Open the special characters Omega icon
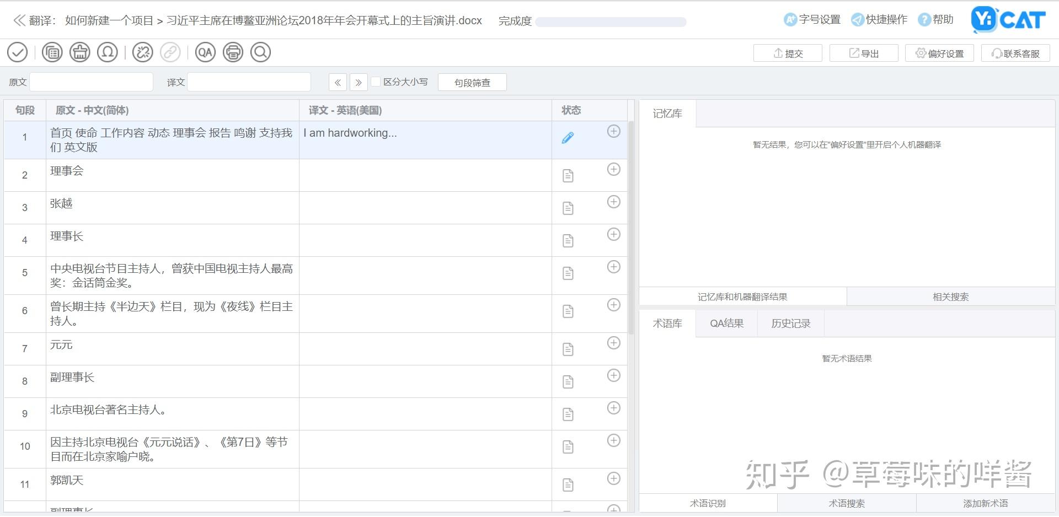 107,52
